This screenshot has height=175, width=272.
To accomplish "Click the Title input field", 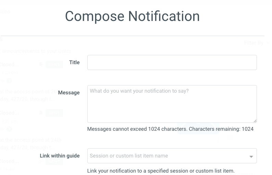I will tap(172, 62).
